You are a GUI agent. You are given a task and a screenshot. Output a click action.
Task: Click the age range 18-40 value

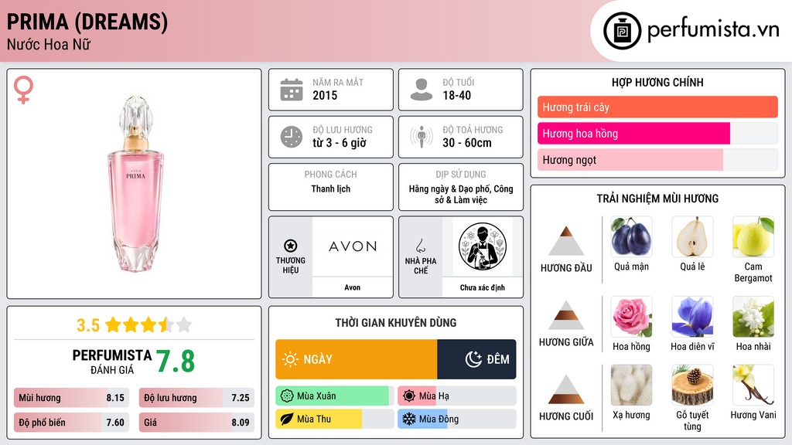[456, 95]
